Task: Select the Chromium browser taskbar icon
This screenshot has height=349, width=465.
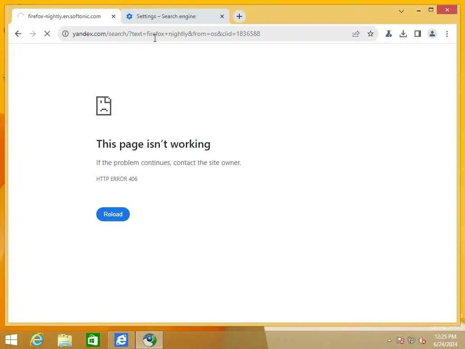Action: (149, 340)
